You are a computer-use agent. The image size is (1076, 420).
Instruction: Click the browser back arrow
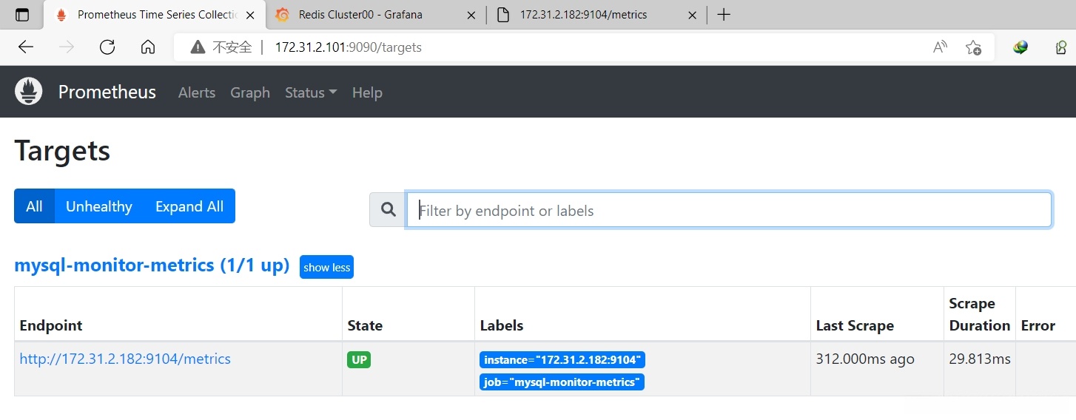26,47
